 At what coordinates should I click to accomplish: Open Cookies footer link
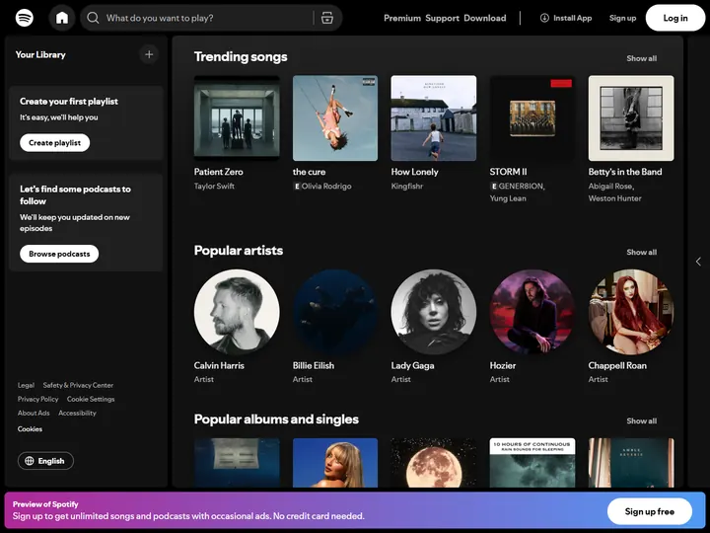pyautogui.click(x=30, y=428)
